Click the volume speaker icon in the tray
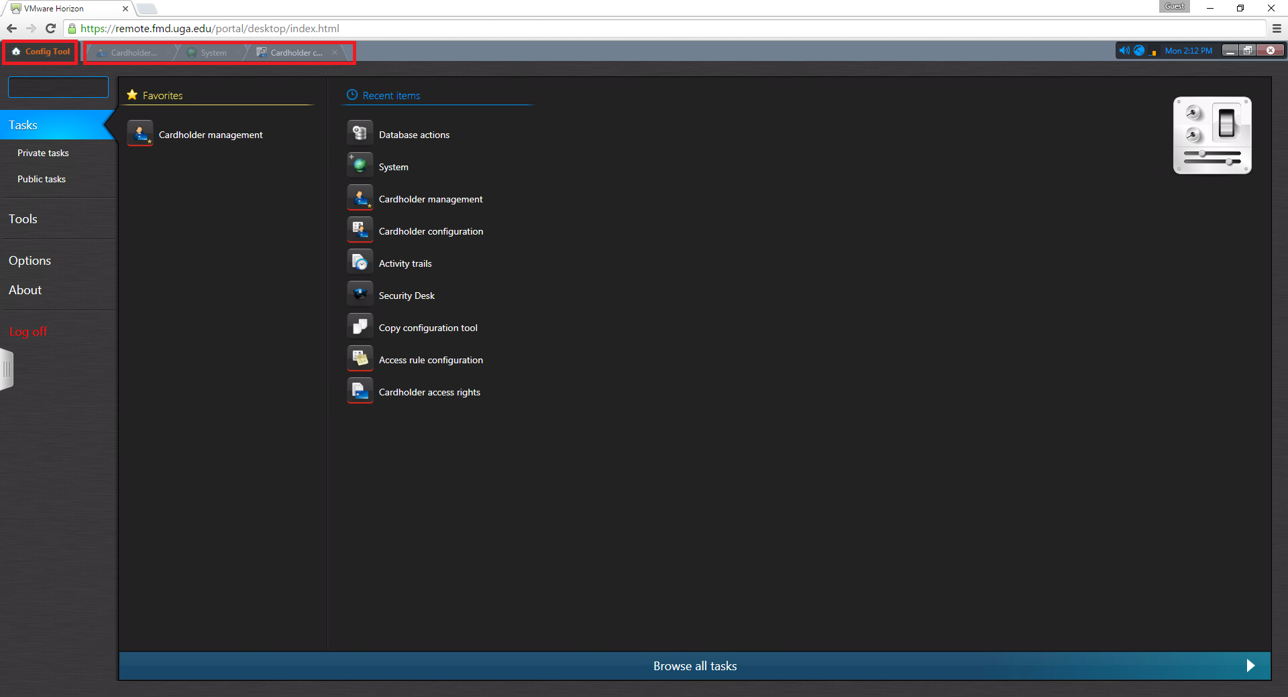Viewport: 1288px width, 697px height. [x=1124, y=51]
